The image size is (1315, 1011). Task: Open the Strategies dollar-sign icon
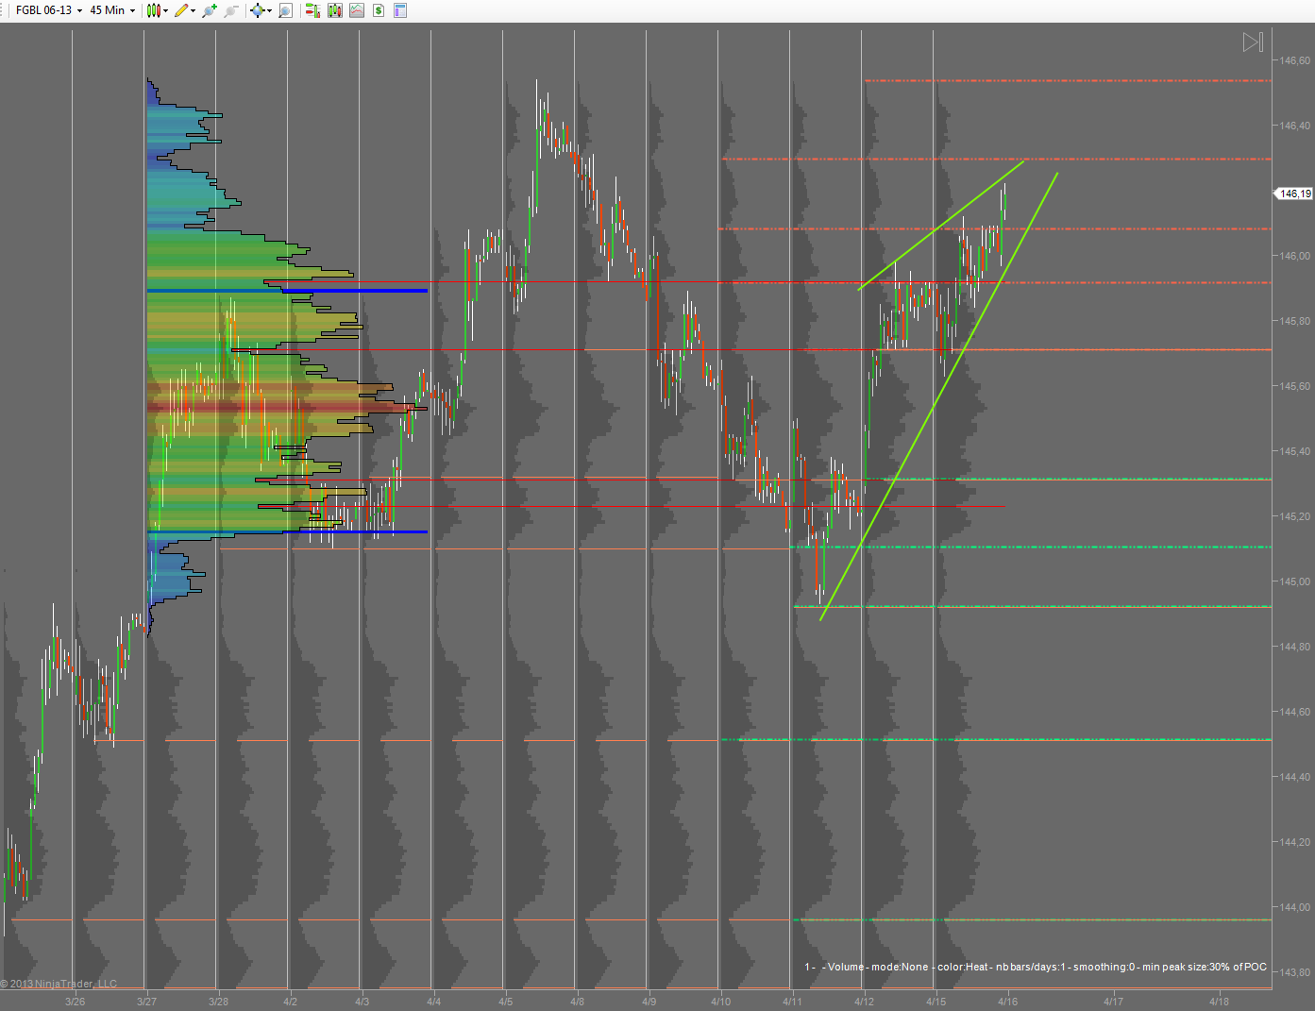(x=379, y=10)
